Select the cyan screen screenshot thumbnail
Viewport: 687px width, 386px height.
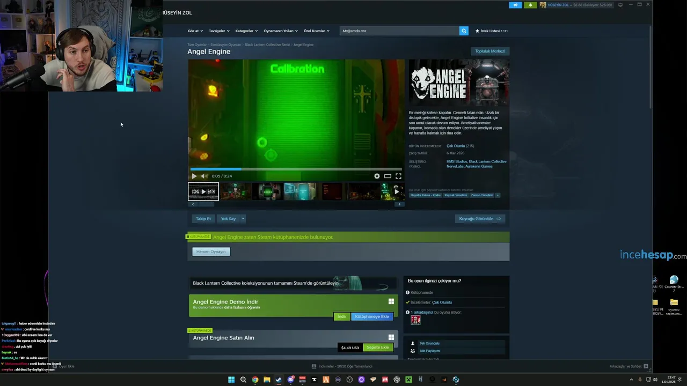coord(299,191)
